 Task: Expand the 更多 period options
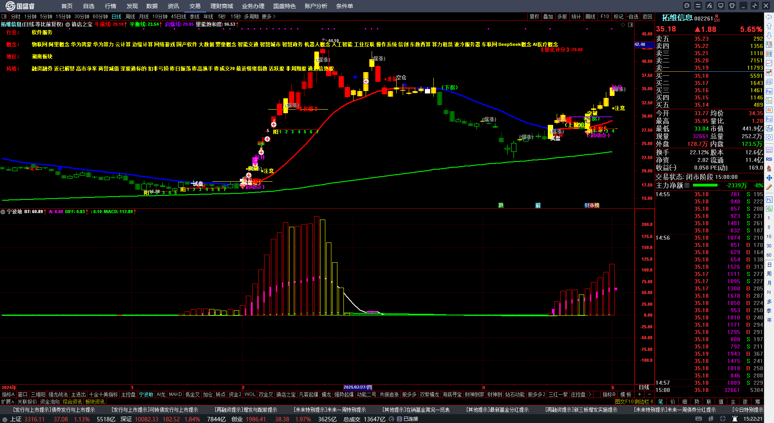point(268,17)
